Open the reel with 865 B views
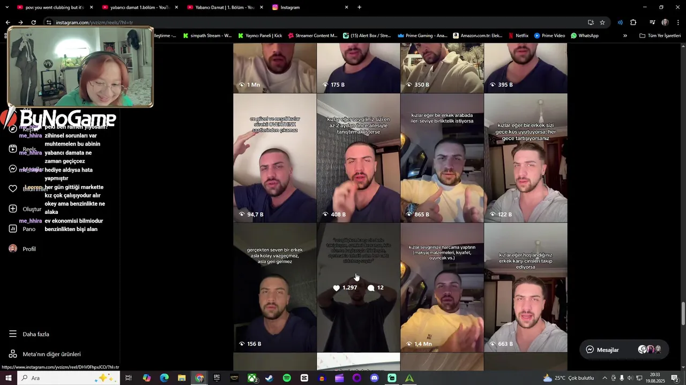Screen dimensions: 686x385 (x=442, y=158)
